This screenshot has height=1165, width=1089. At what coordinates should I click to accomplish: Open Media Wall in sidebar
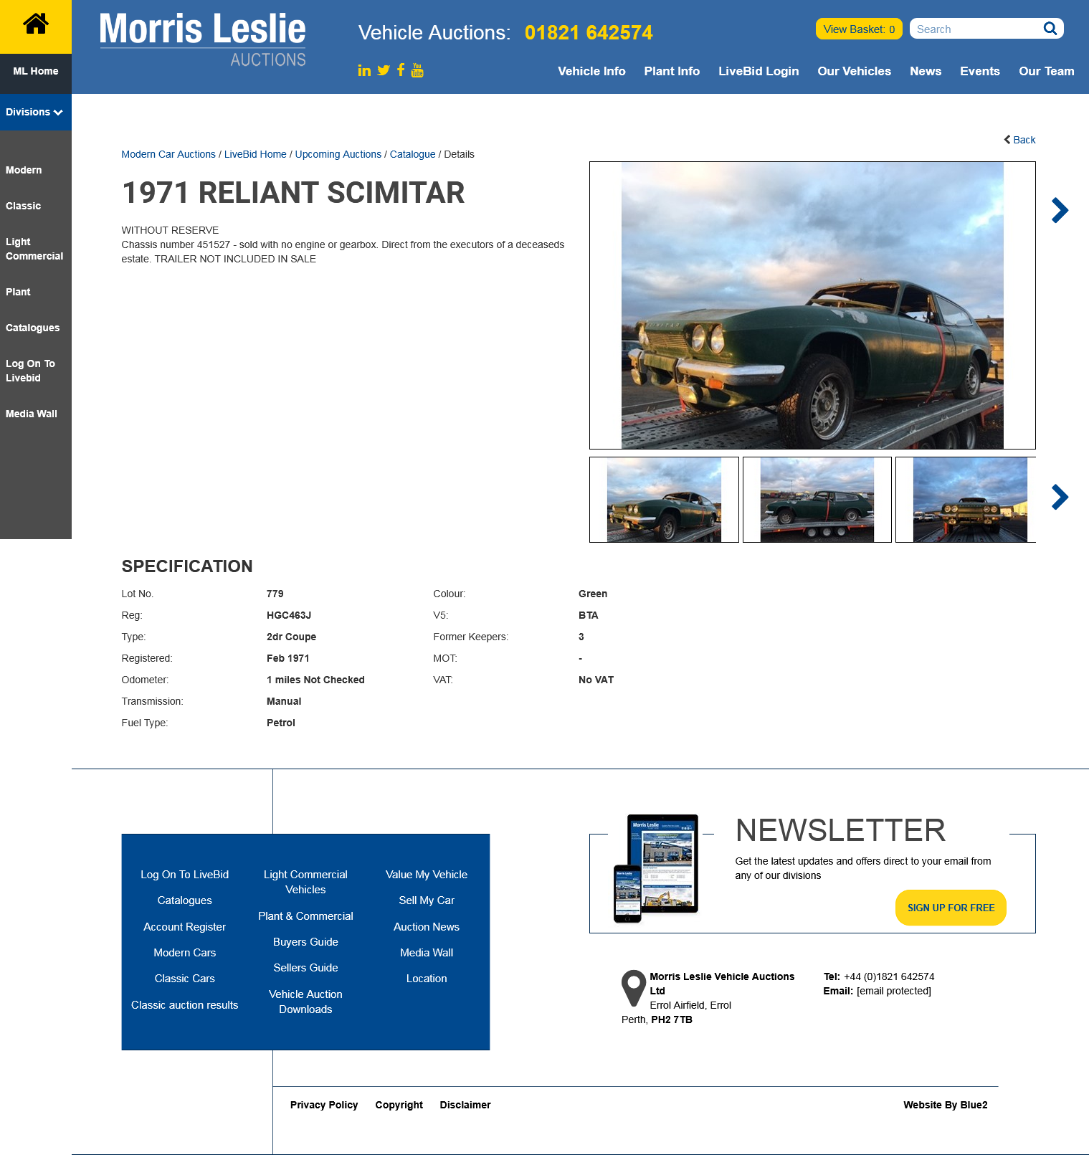coord(32,414)
